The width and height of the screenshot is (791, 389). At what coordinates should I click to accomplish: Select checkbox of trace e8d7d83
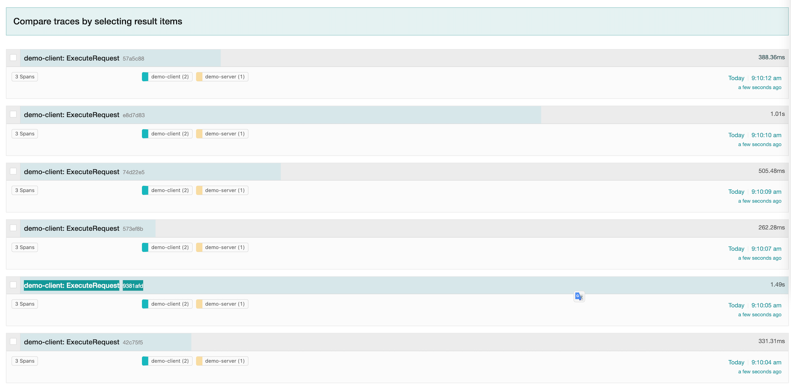[x=13, y=114]
